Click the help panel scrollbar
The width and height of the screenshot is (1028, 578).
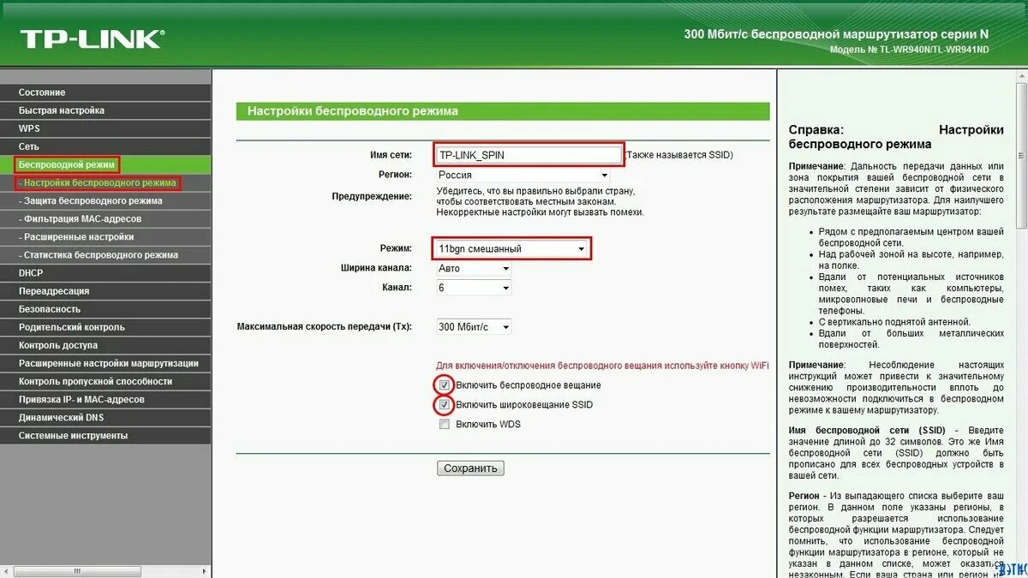point(1021,154)
